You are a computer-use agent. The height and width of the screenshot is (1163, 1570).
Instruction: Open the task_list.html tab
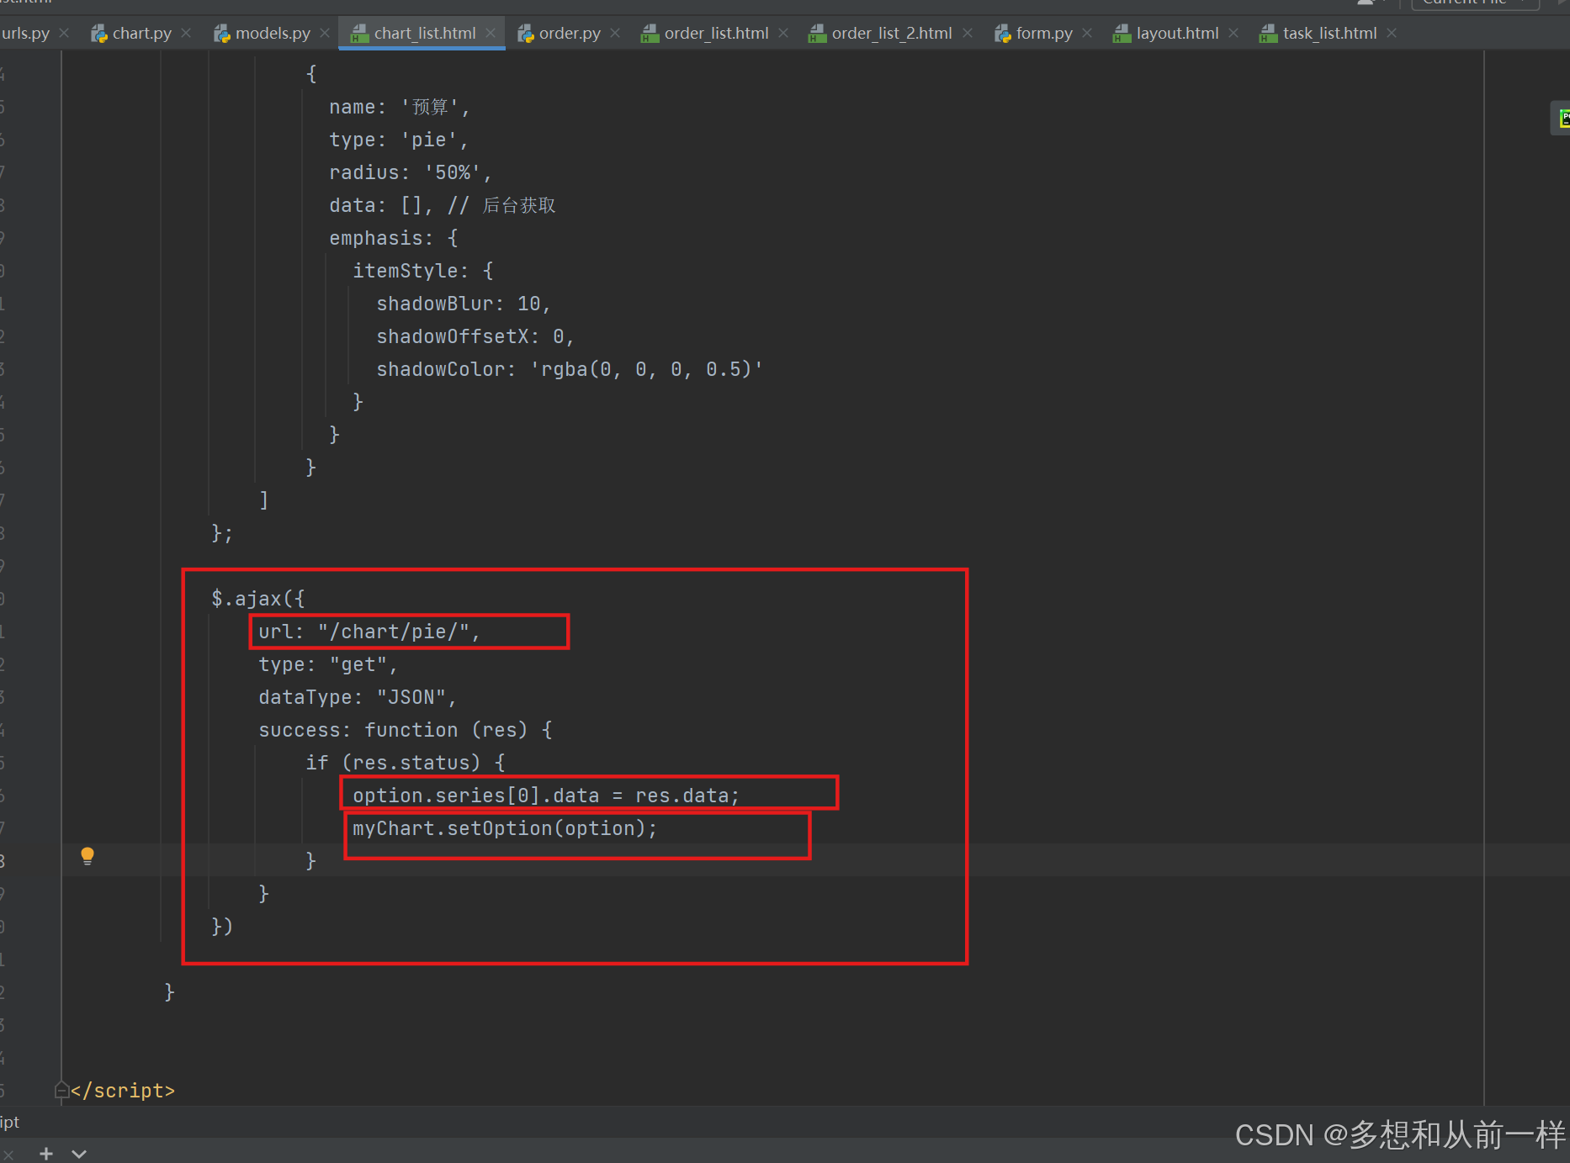[1329, 33]
